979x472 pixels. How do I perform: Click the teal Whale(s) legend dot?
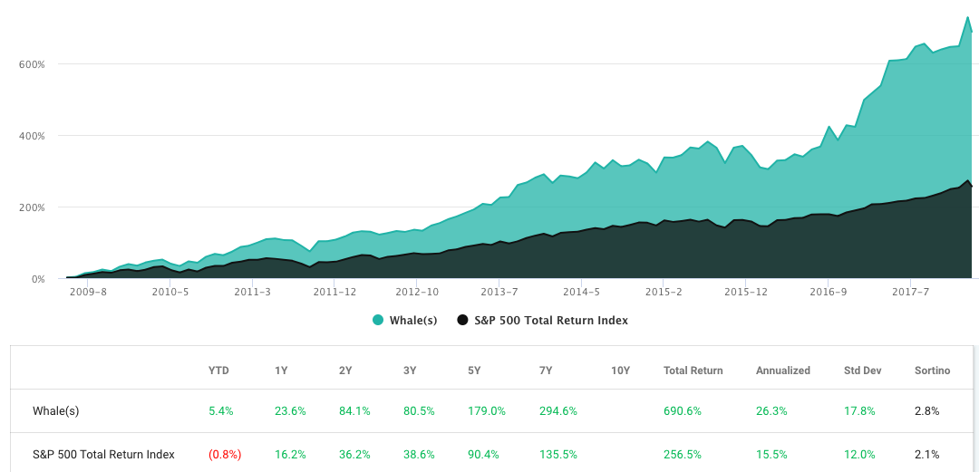(377, 320)
